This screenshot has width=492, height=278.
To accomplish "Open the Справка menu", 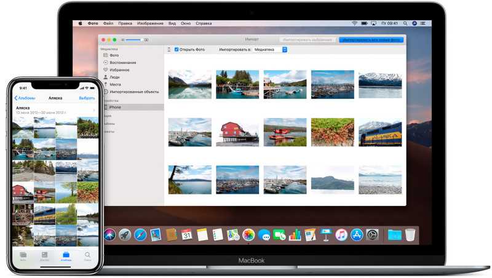I will [x=204, y=23].
